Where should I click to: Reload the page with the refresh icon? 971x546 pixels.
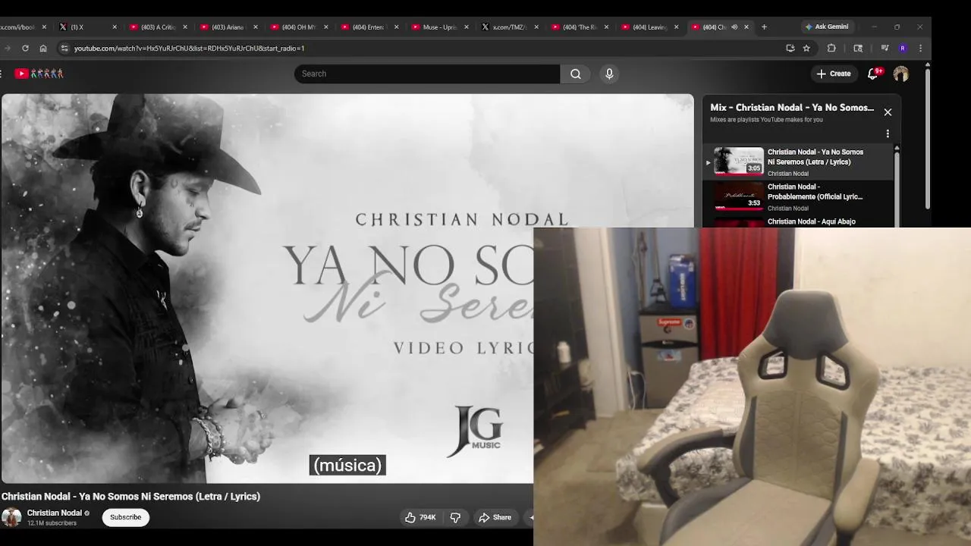coord(25,48)
